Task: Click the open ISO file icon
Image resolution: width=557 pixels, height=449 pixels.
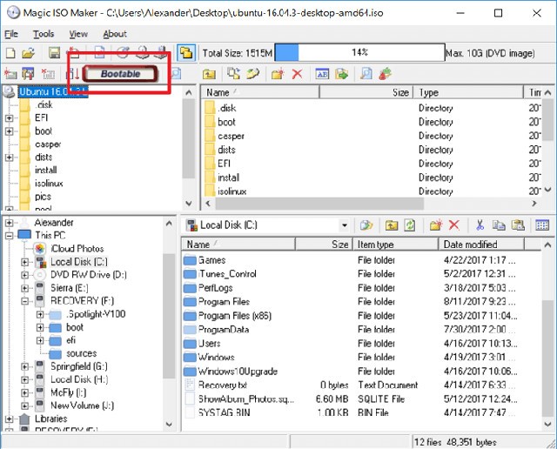Action: pos(29,53)
